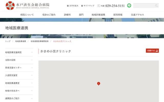The height and width of the screenshot is (102, 164).
Task: Click the 印刷する print button
Action: click(152, 51)
